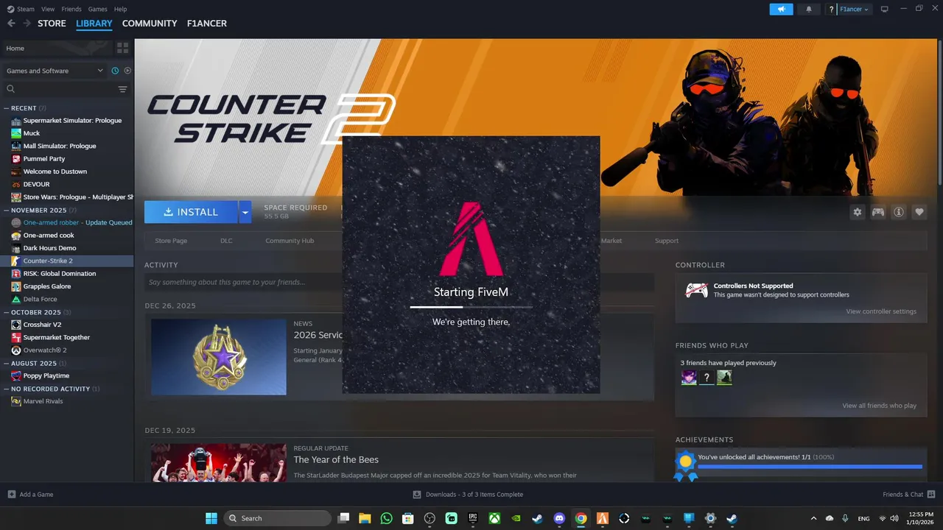The width and height of the screenshot is (943, 530).
Task: Switch to the STORE tab
Action: point(52,24)
